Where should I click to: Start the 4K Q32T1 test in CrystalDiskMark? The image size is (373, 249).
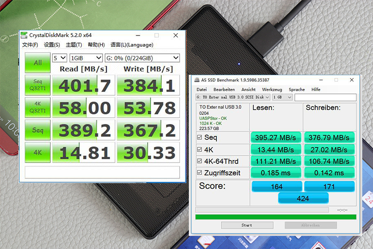click(38, 107)
